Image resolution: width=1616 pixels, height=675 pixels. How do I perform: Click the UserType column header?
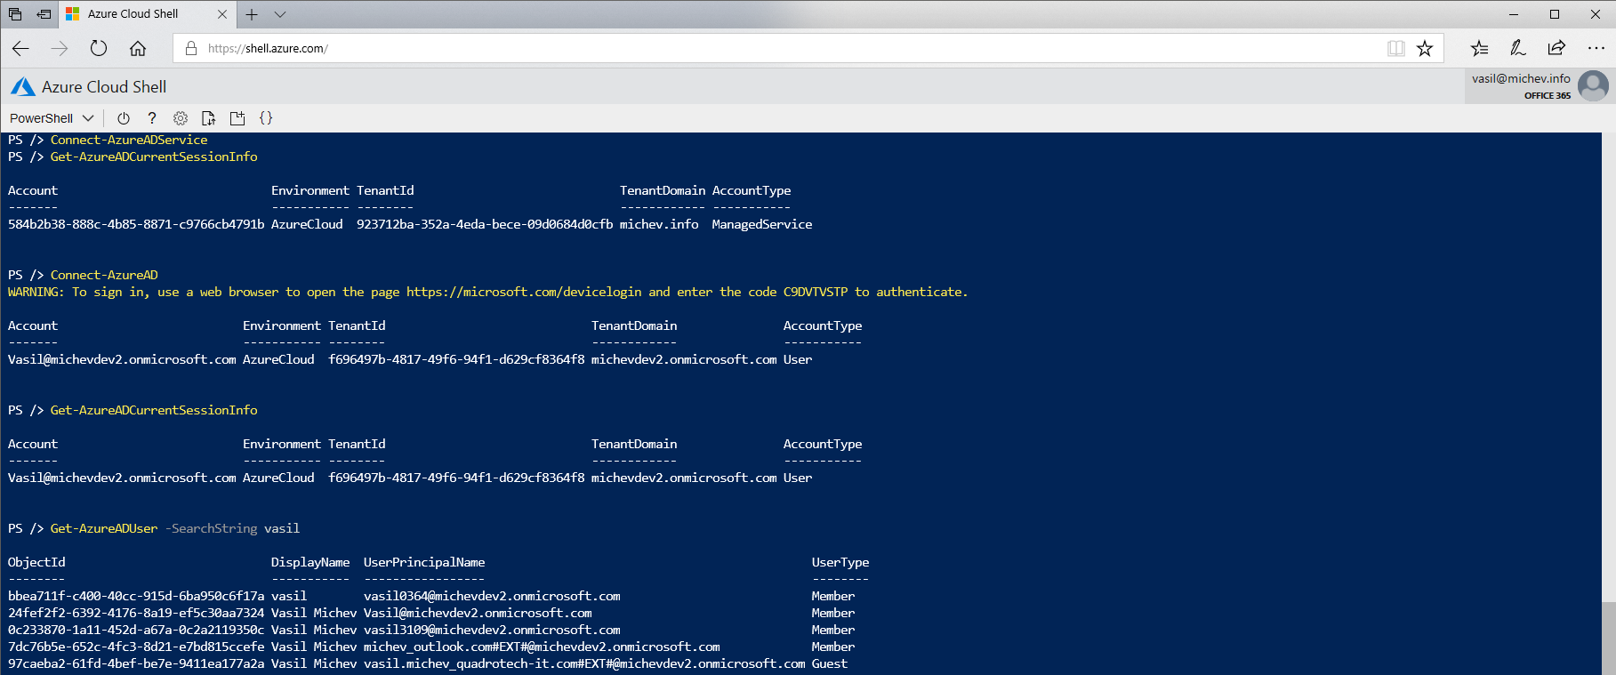(x=840, y=562)
